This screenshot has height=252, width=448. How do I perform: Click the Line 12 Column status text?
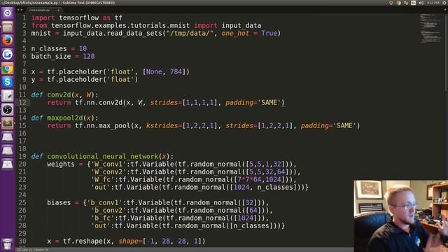[36, 250]
